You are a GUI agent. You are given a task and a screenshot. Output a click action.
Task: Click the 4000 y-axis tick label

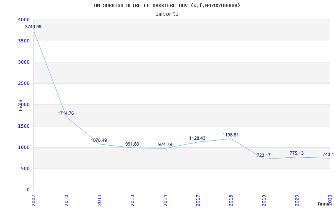pyautogui.click(x=24, y=20)
